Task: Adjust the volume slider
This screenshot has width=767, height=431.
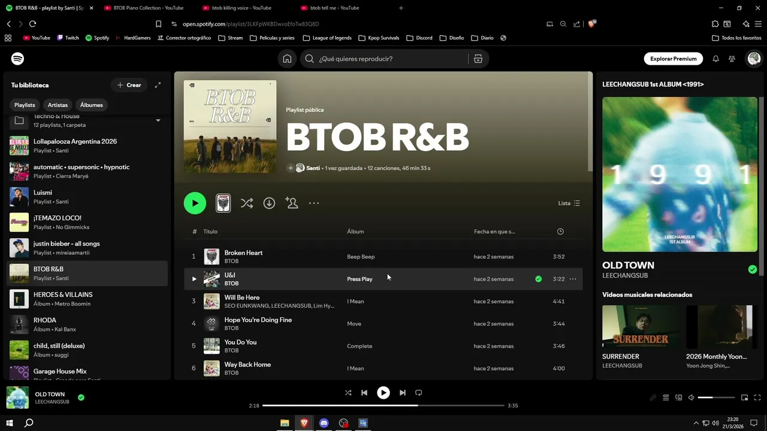Action: pyautogui.click(x=716, y=397)
